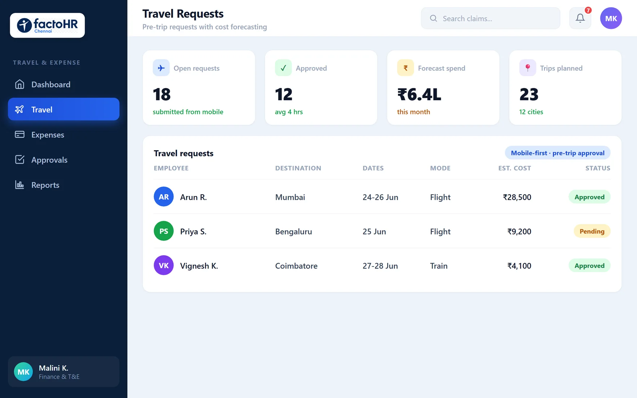The width and height of the screenshot is (637, 398).
Task: Click the Forecast spend rupee icon
Action: (x=405, y=68)
